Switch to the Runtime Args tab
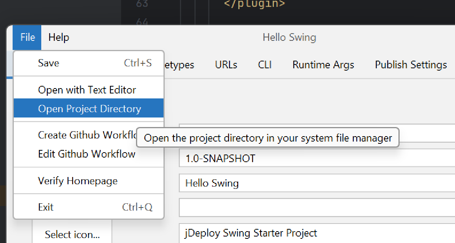455x243 pixels. click(x=323, y=64)
